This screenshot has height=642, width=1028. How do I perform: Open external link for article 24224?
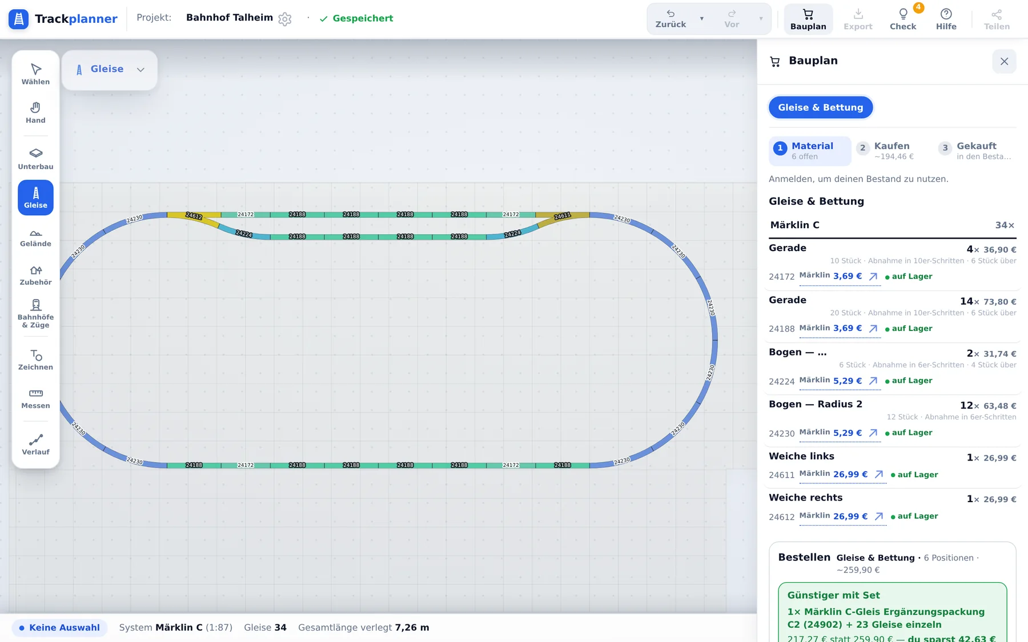point(873,381)
